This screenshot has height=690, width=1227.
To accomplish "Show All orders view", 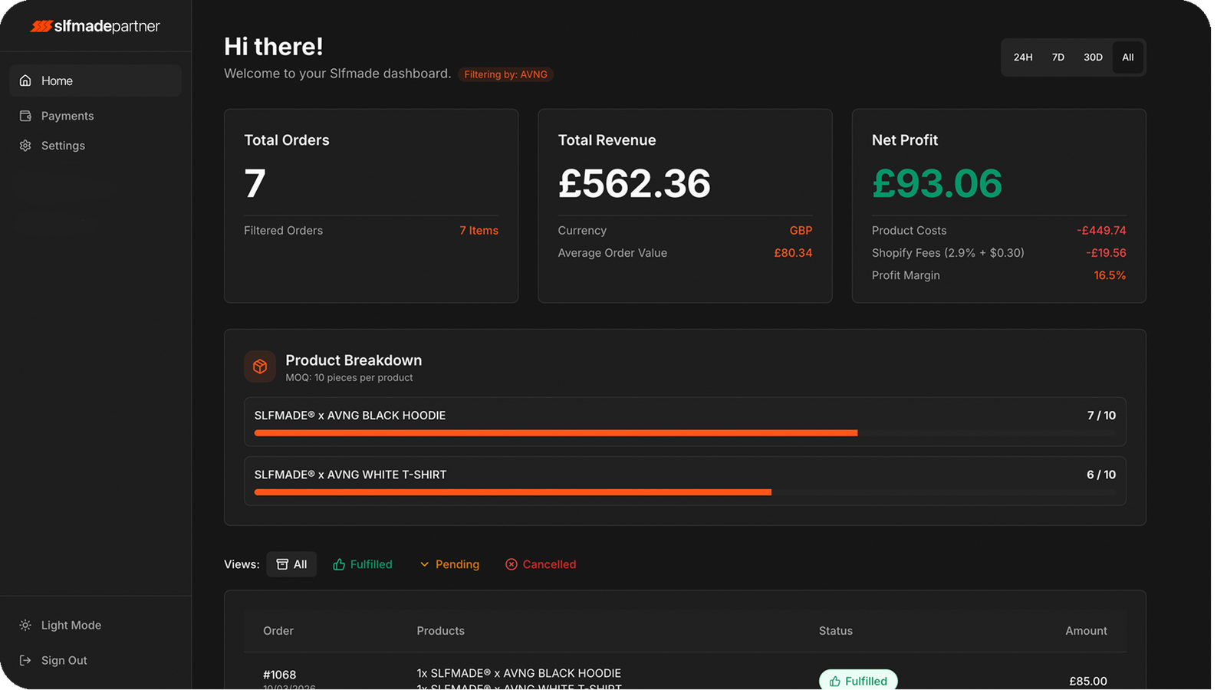I will click(291, 564).
